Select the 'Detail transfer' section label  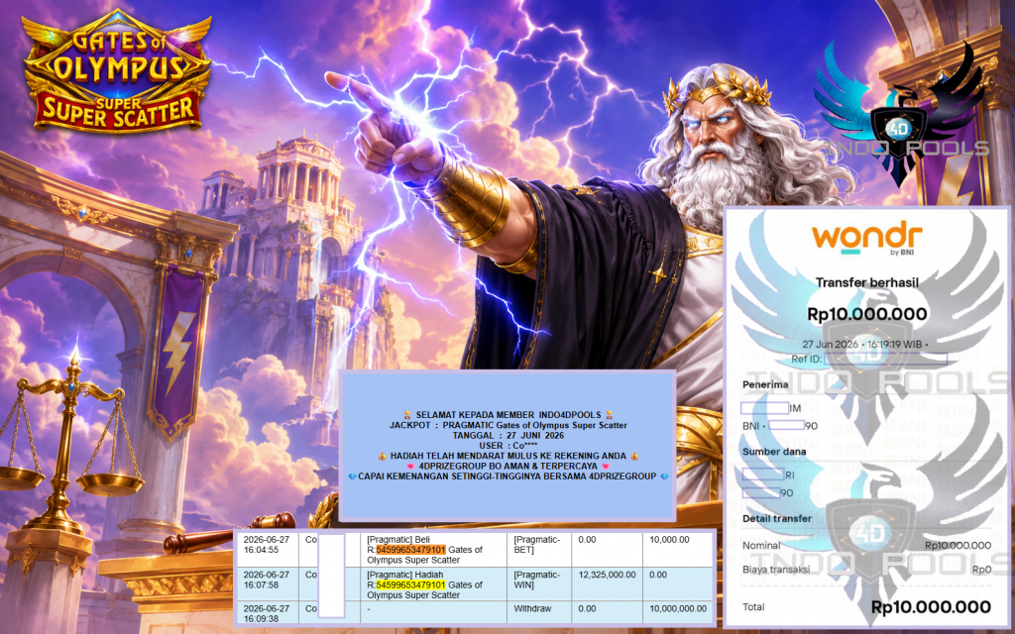[777, 518]
